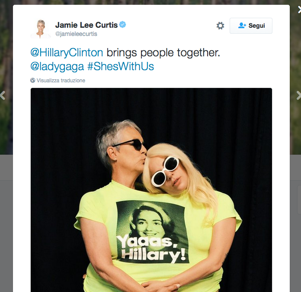
Task: Open the gear settings menu on the tweet
Action: [220, 26]
